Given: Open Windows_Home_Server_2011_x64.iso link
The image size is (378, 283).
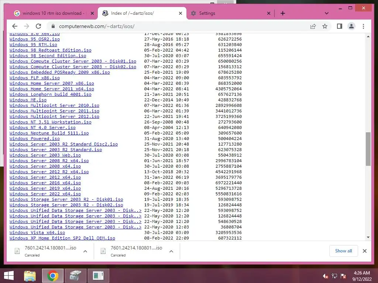Looking at the screenshot, I should pyautogui.click(x=52, y=89).
